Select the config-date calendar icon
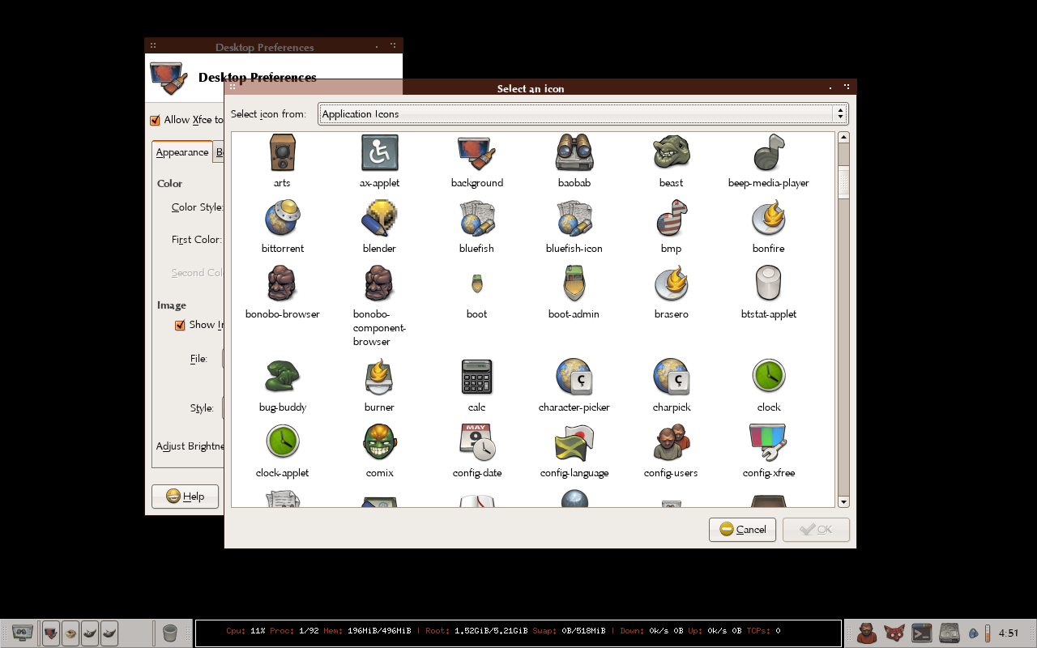Viewport: 1037px width, 648px height. coord(476,442)
